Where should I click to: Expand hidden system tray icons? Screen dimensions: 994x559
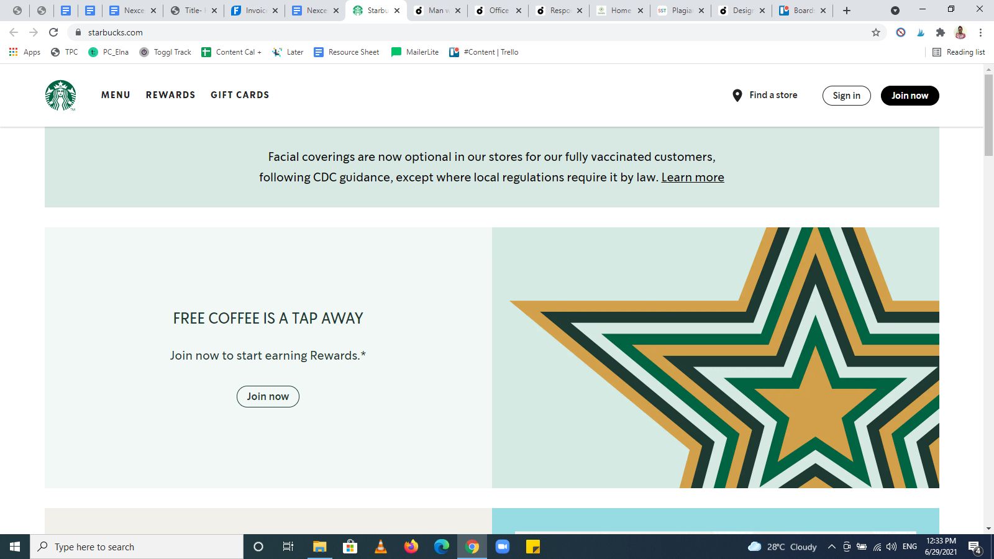pyautogui.click(x=832, y=547)
